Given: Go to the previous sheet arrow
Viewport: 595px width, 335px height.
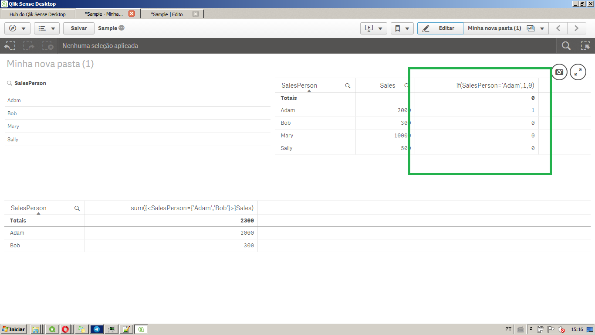Looking at the screenshot, I should pyautogui.click(x=558, y=28).
